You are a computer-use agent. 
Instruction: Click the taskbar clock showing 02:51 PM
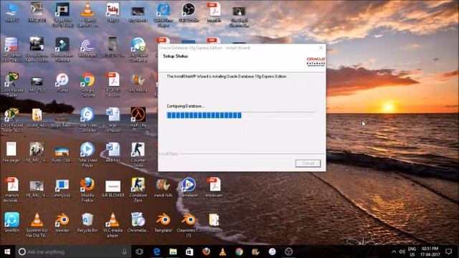pyautogui.click(x=430, y=252)
